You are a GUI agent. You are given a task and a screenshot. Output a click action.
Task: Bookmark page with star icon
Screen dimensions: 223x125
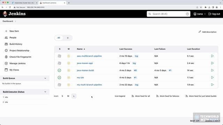(201, 7)
